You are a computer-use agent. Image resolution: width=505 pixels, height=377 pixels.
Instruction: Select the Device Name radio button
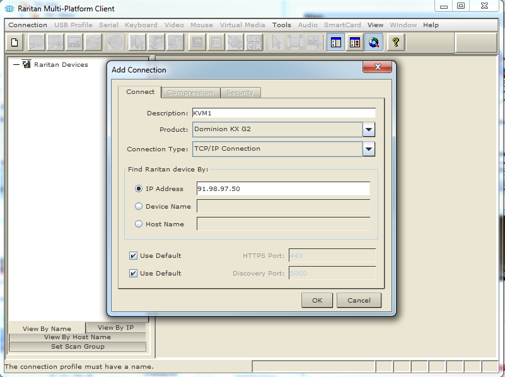coord(139,206)
